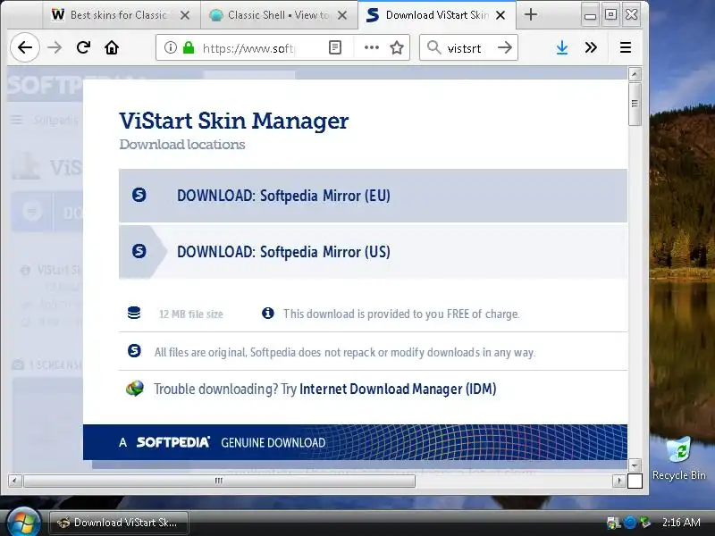The image size is (715, 536).
Task: Click the horizontal scrollbar thumb
Action: 219,481
